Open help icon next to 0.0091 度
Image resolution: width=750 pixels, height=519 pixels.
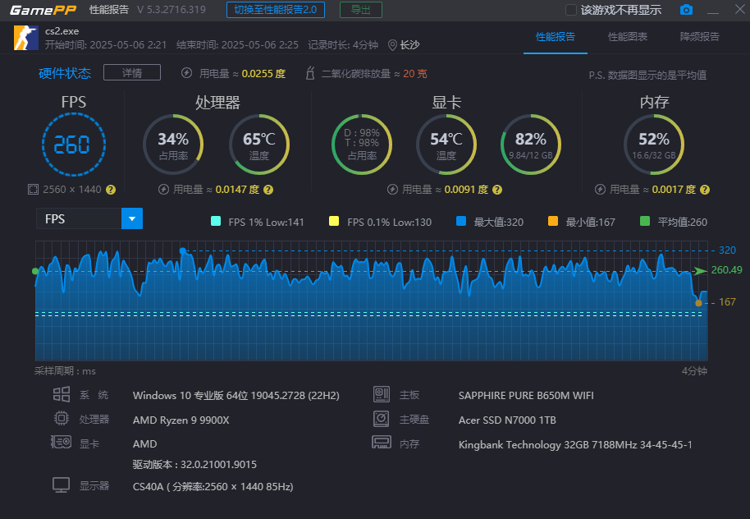pos(497,190)
